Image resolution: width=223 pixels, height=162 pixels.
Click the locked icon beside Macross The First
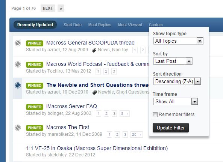[x=18, y=128]
